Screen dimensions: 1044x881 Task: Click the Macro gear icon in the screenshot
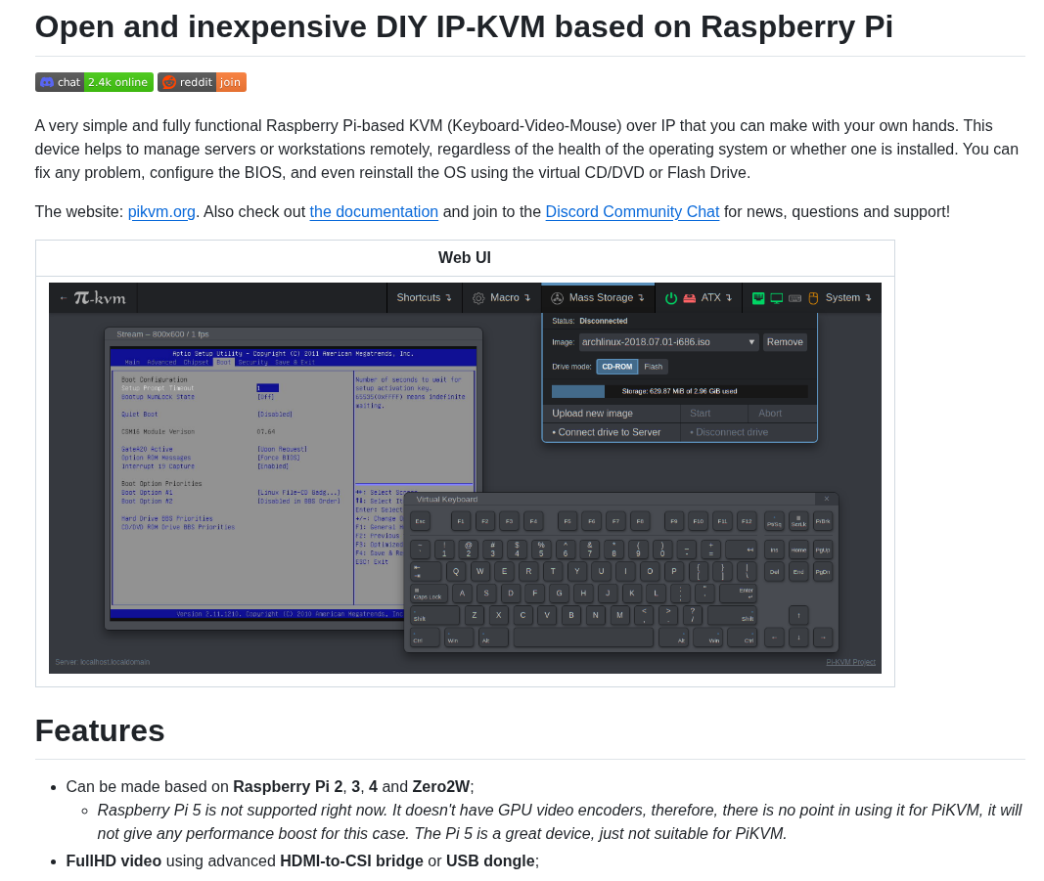(478, 298)
